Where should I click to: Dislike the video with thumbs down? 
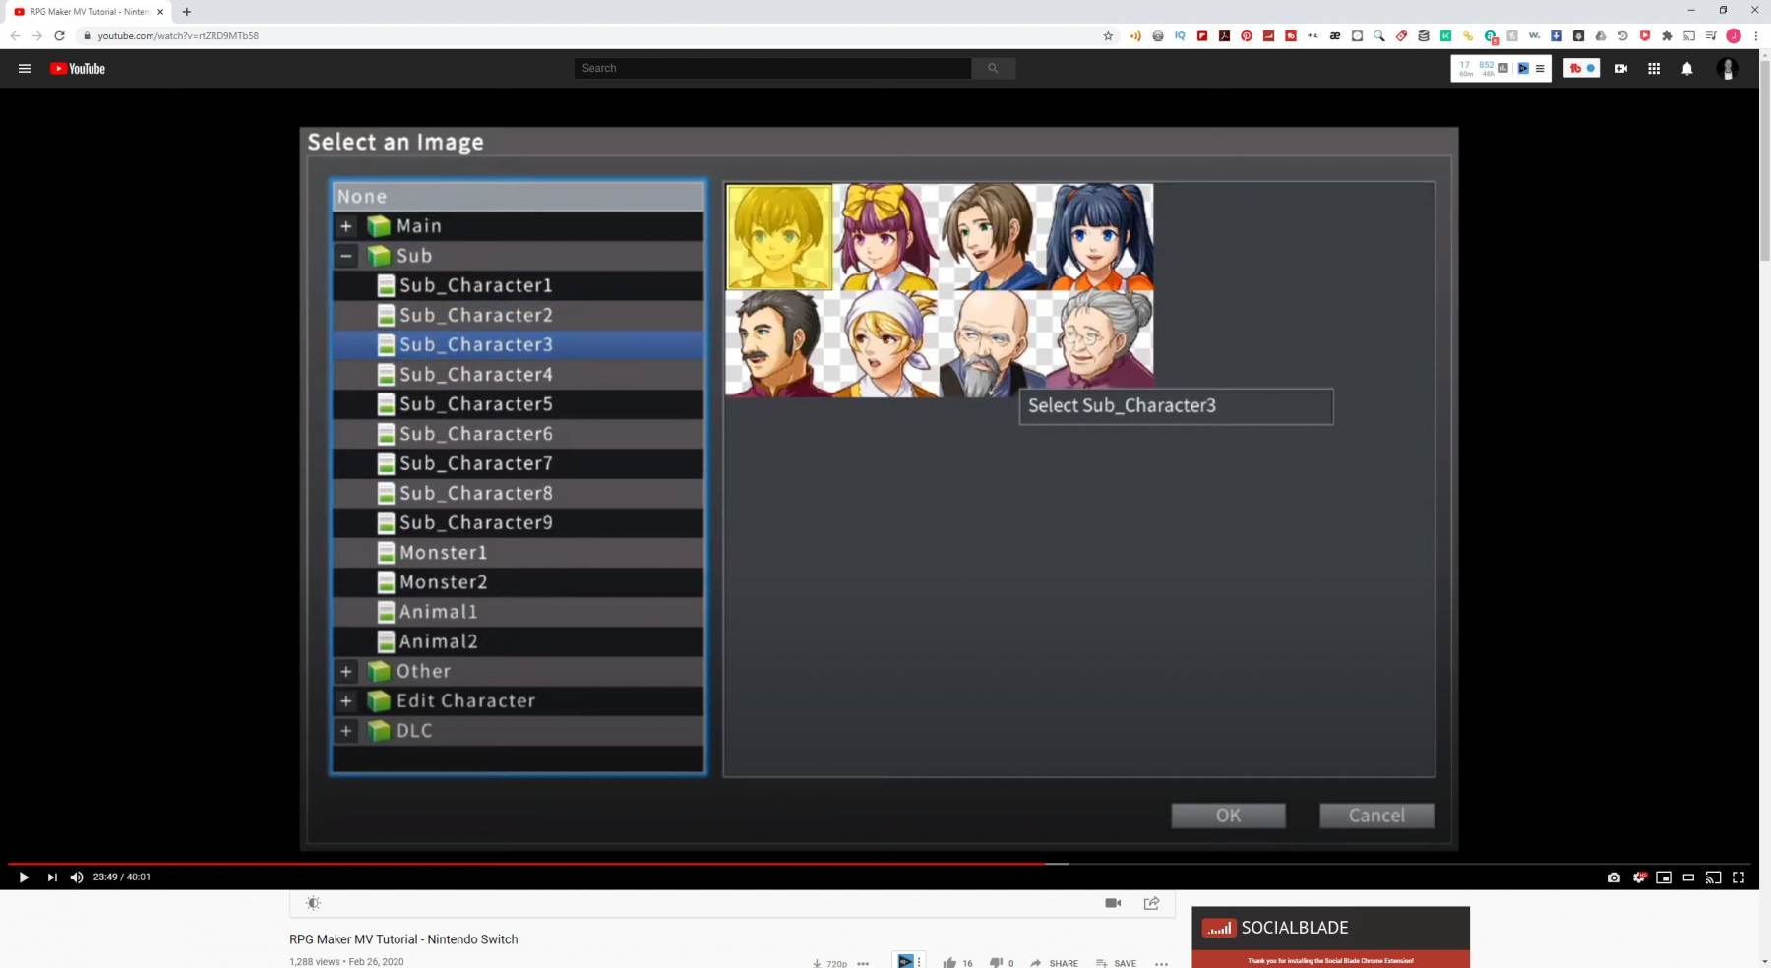click(x=996, y=963)
